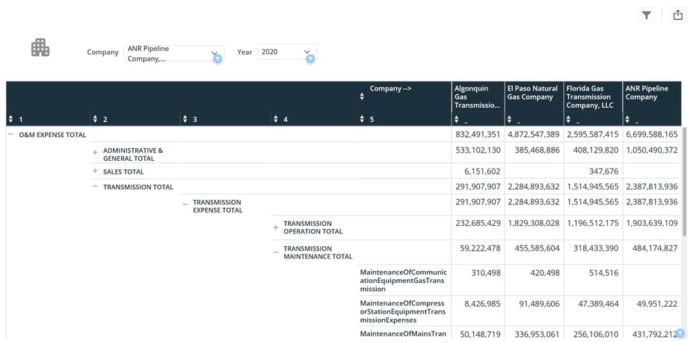
Task: Expand TRANSMISSION OPERATION TOTAL row
Action: (x=276, y=228)
